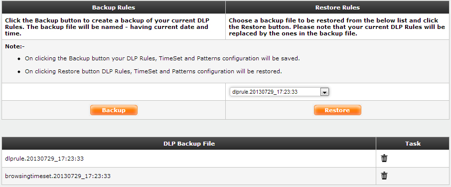Screen dimensions: 451x187
Task: Click the note about clicking Restore button
Action: [x=153, y=71]
